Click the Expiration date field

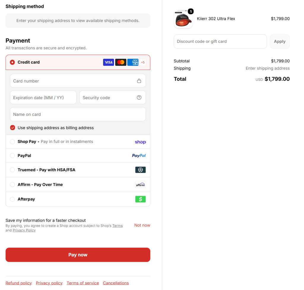43,97
